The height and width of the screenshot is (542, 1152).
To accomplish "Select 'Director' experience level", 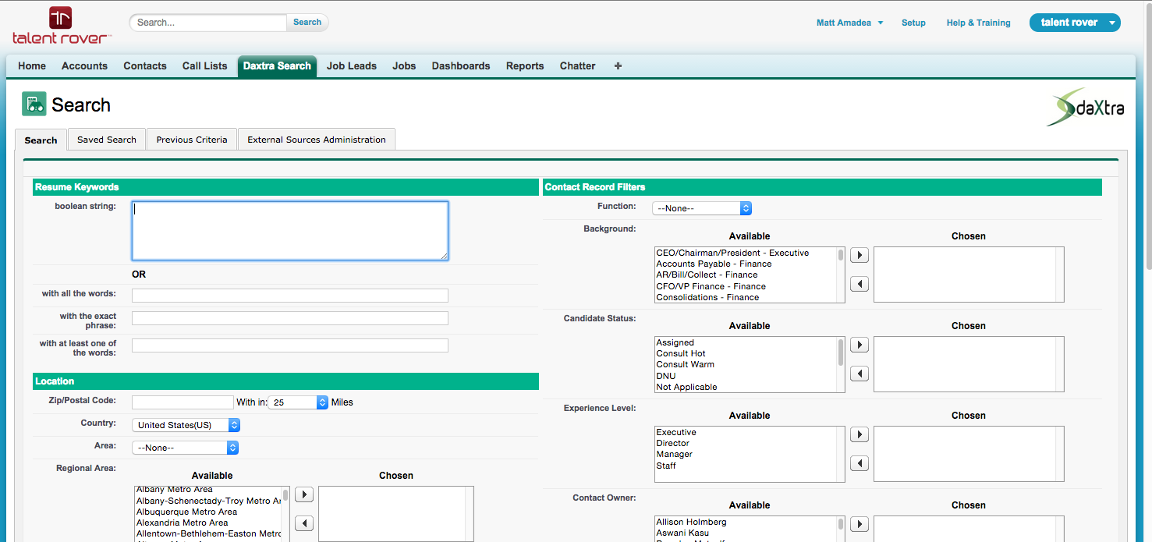I will point(672,443).
